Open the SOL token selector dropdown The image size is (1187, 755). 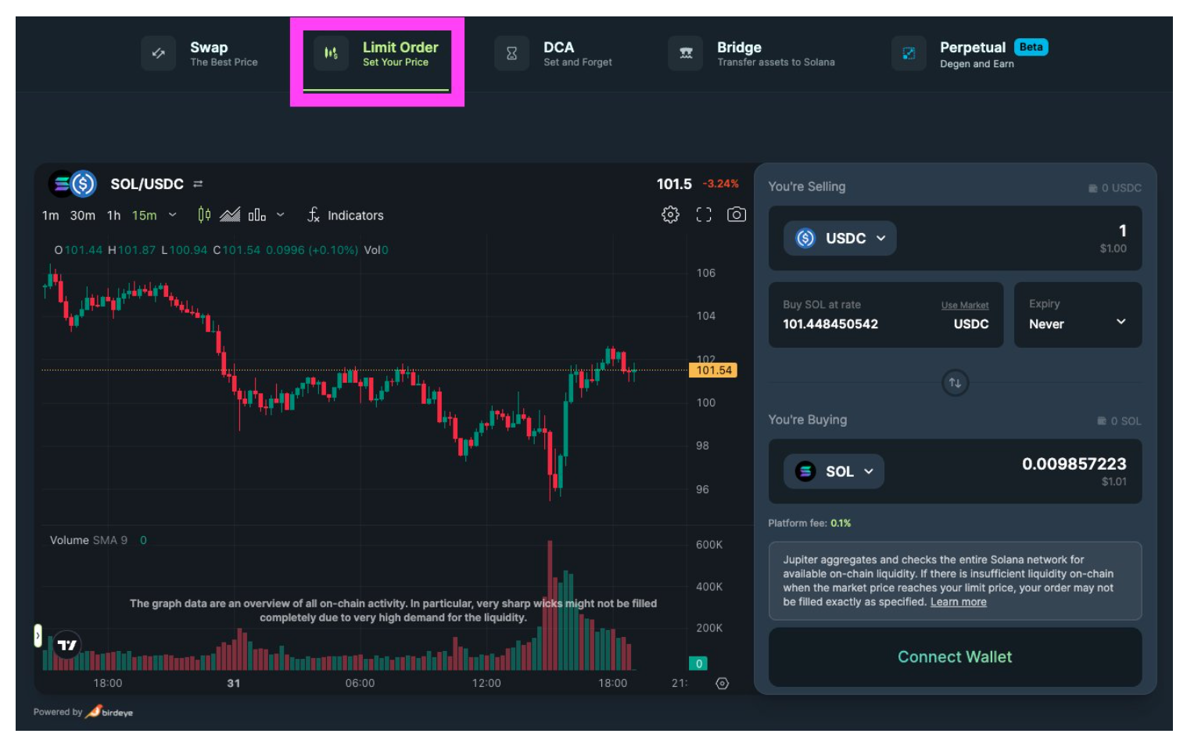[834, 471]
